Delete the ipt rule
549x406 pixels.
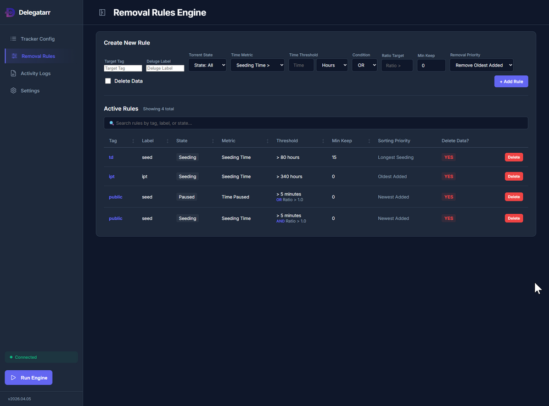tap(514, 176)
